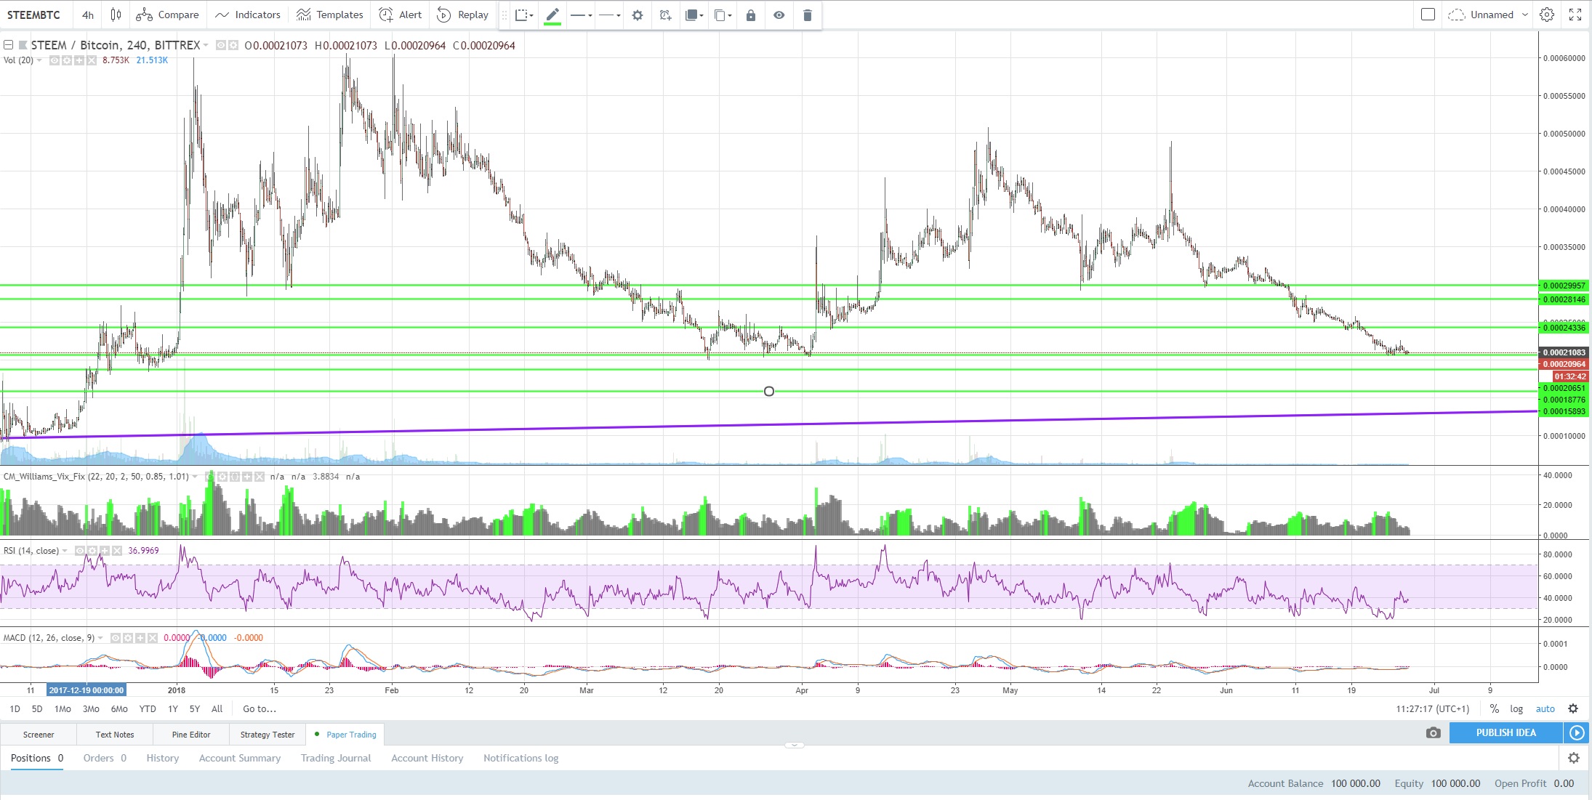Expand the Unnamed layout dropdown
Image resolution: width=1592 pixels, height=800 pixels.
click(1525, 15)
